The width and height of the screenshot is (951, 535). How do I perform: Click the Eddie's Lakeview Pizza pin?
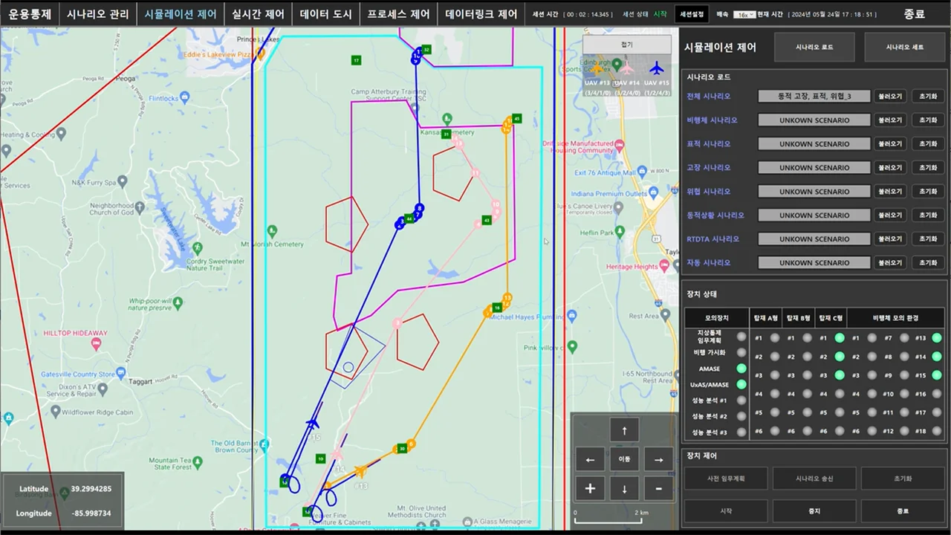(x=260, y=53)
